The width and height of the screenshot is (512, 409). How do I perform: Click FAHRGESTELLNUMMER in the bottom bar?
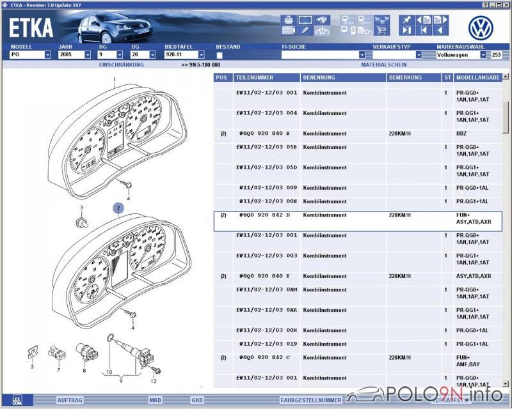[x=311, y=400]
